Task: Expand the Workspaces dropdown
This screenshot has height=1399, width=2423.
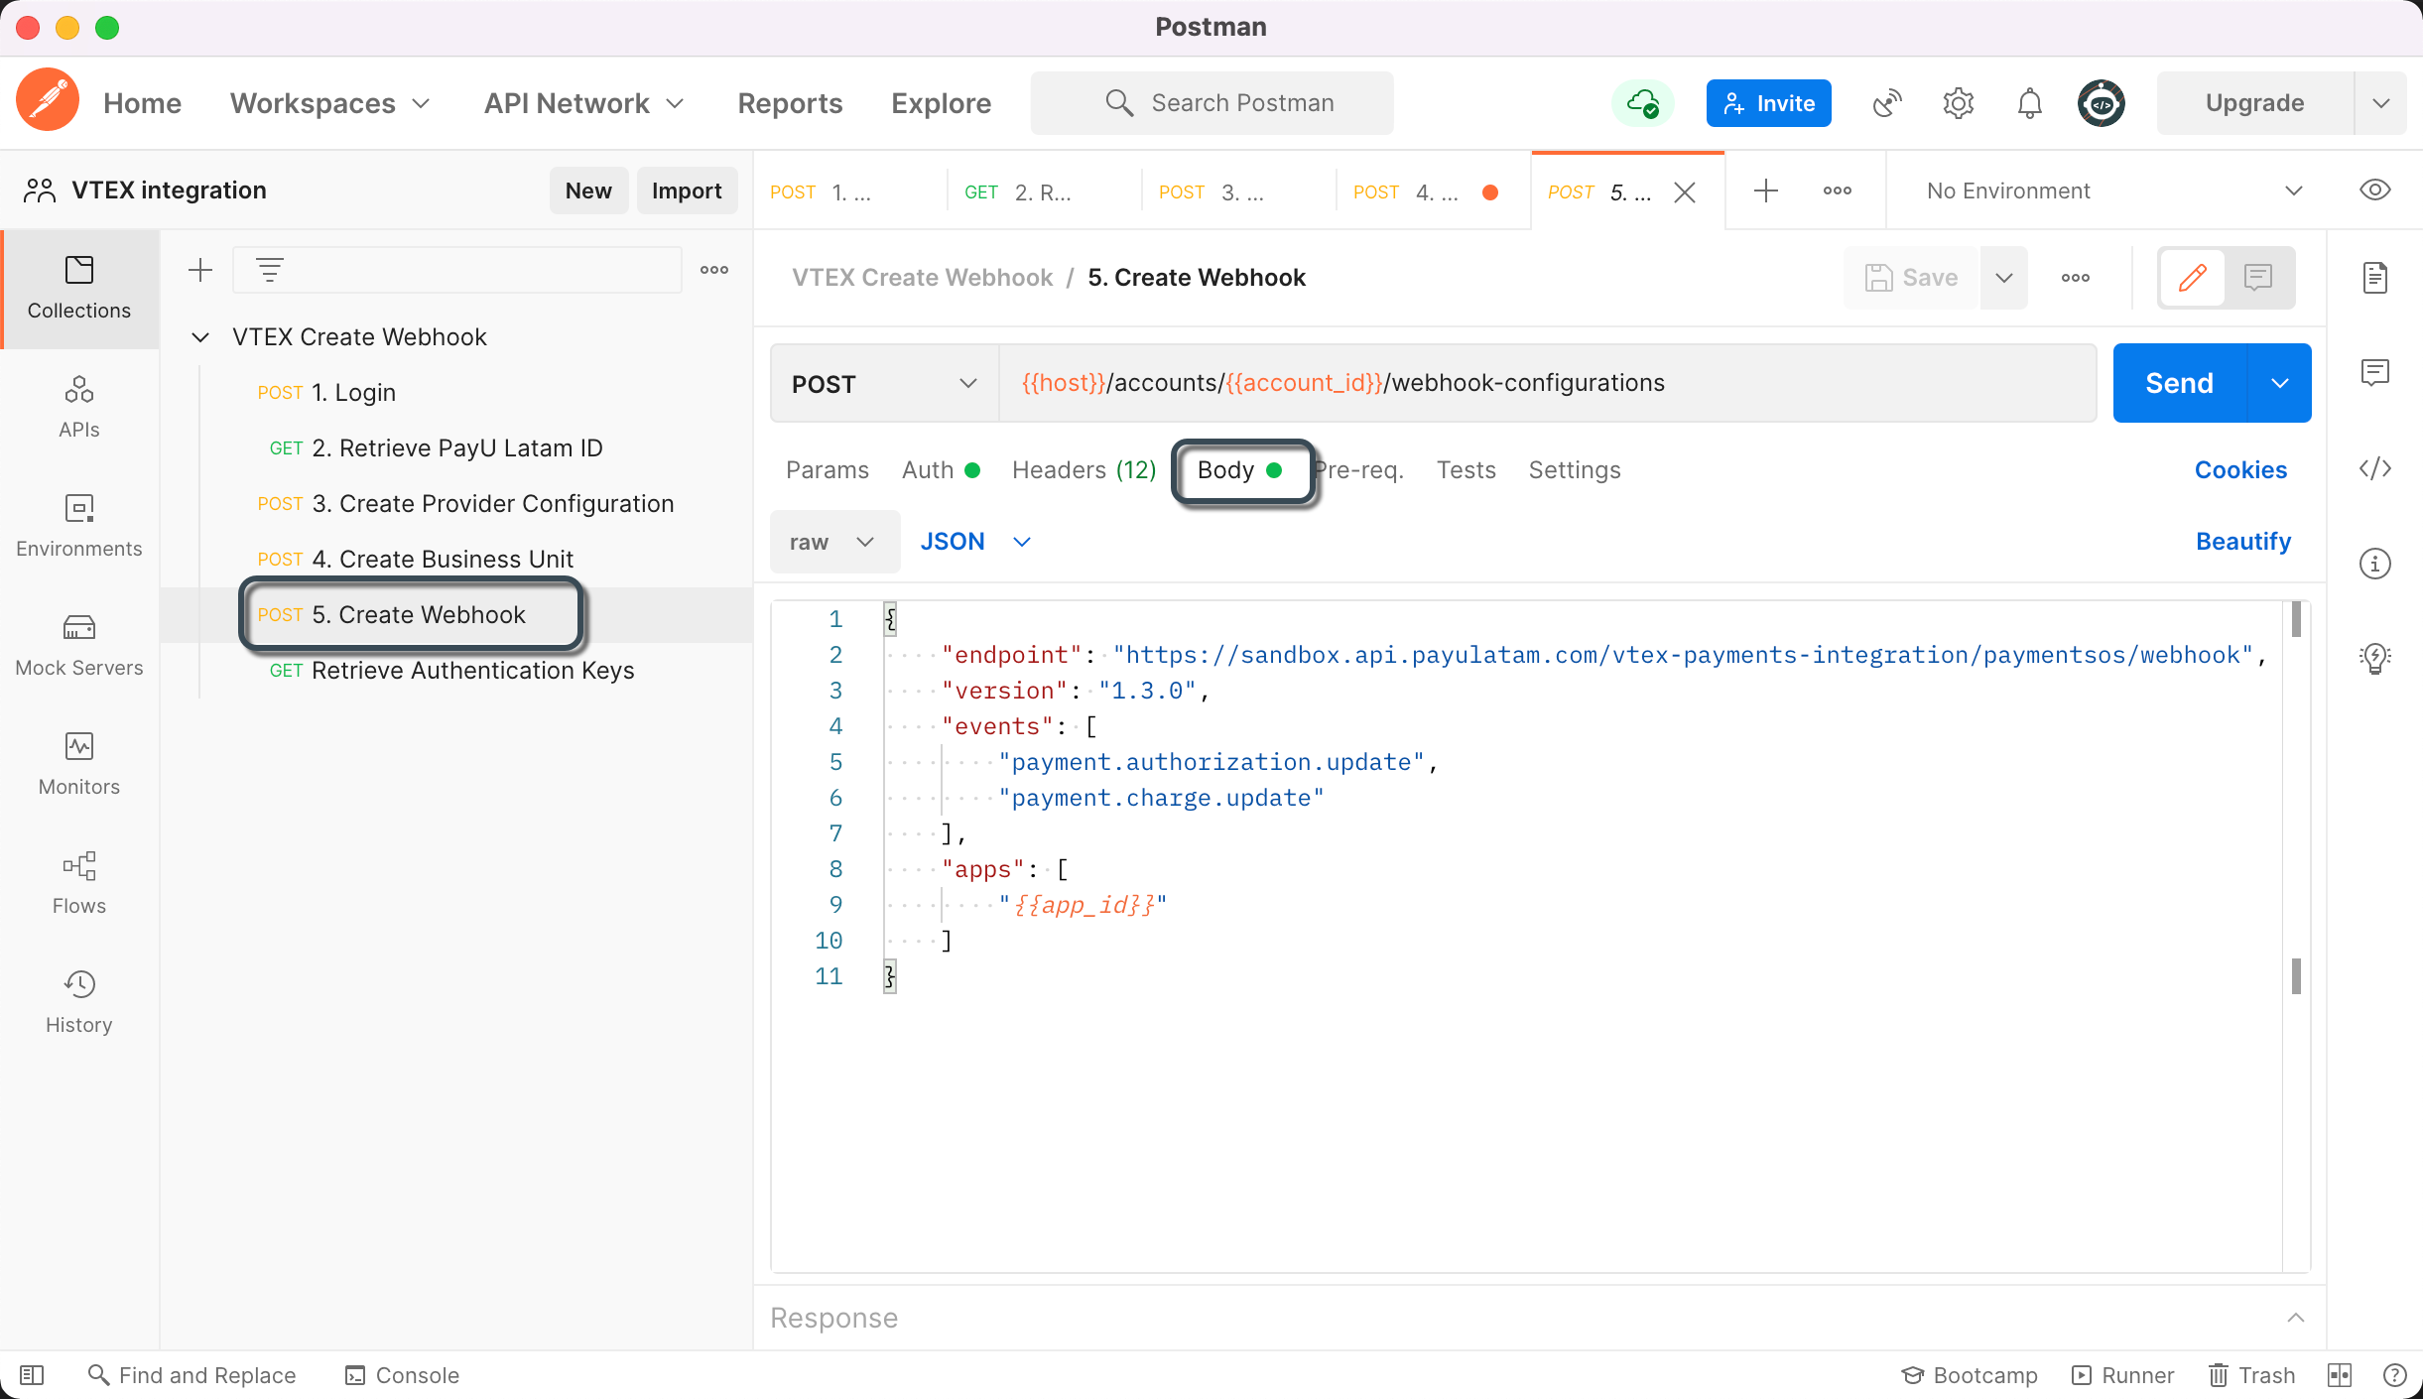Action: pos(330,103)
